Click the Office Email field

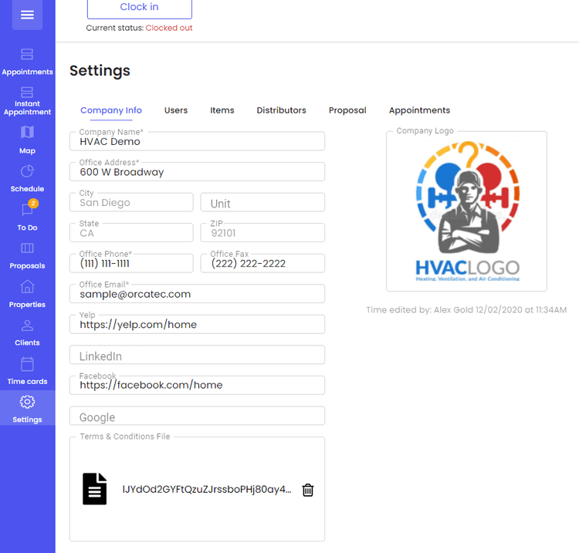[x=197, y=294]
